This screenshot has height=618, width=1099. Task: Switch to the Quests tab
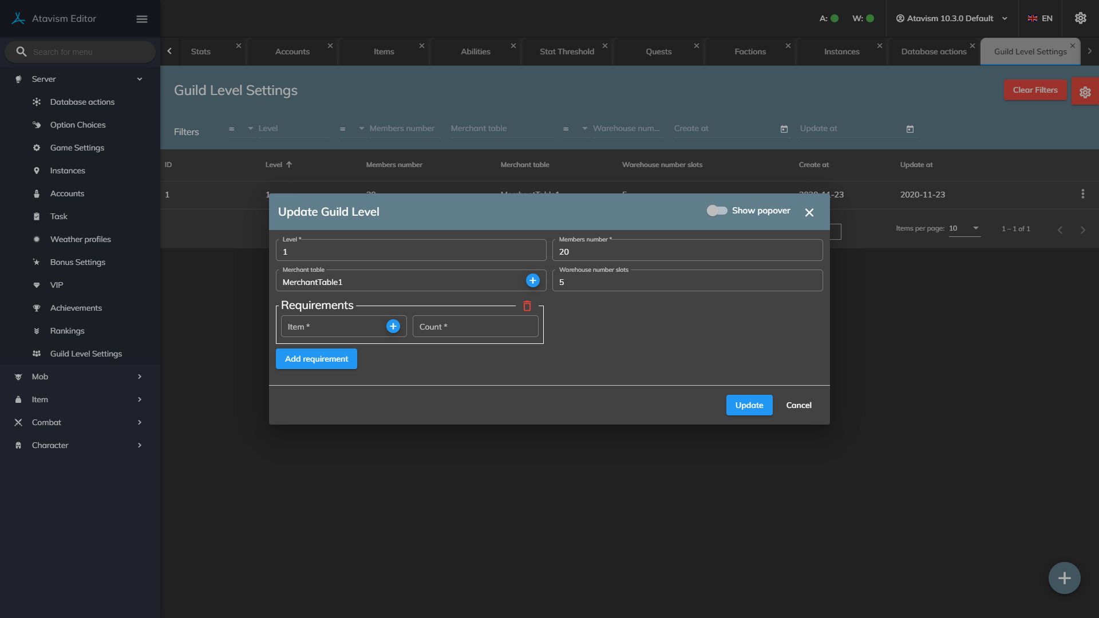point(658,51)
